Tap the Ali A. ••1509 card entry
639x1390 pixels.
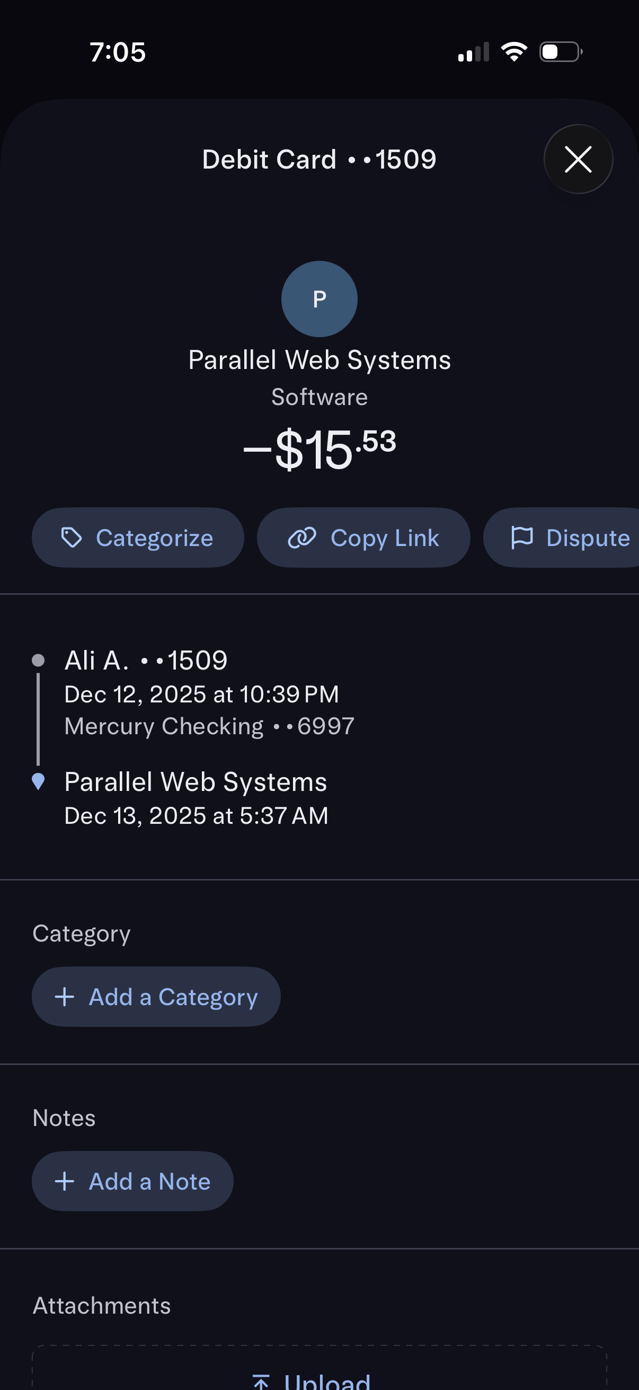(146, 661)
